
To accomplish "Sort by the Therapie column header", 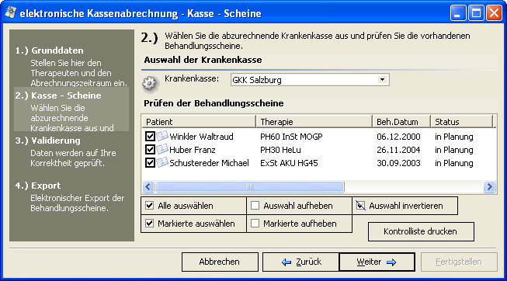I will click(x=314, y=122).
